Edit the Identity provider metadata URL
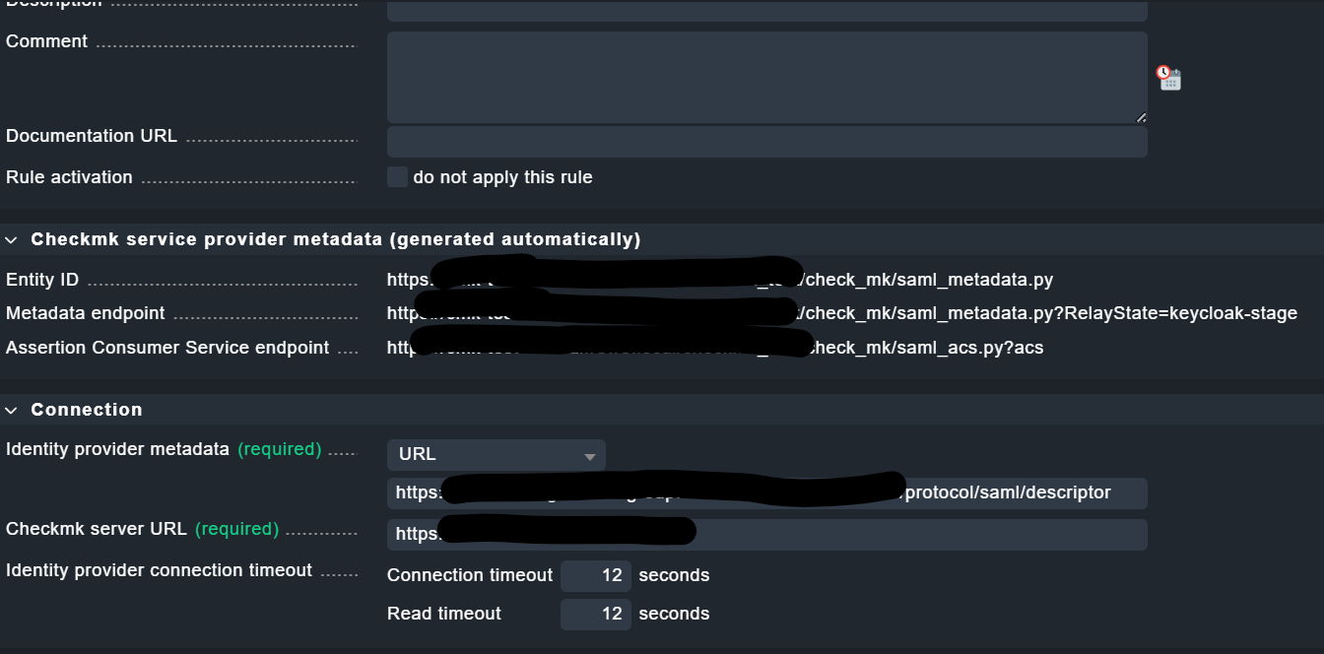This screenshot has height=654, width=1324. pos(768,492)
